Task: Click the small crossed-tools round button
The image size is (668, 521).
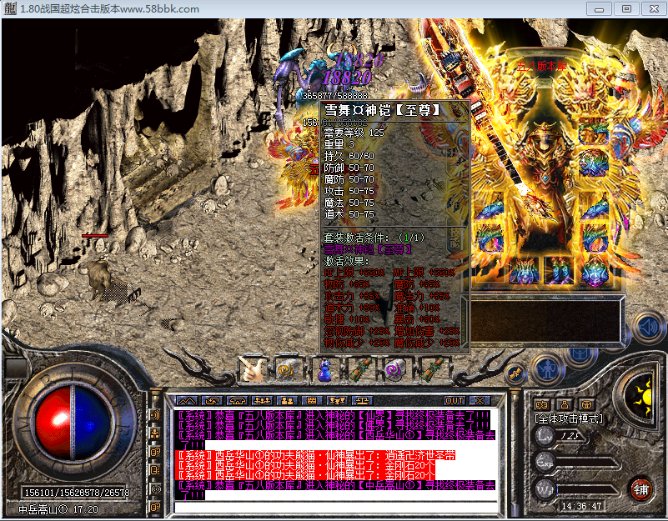Action: coord(515,374)
